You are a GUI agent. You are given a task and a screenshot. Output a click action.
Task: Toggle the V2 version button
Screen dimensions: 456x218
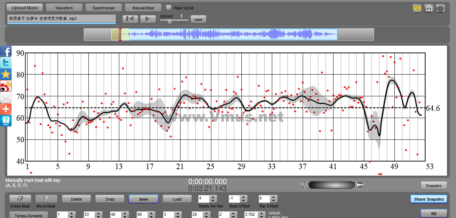coord(417,8)
